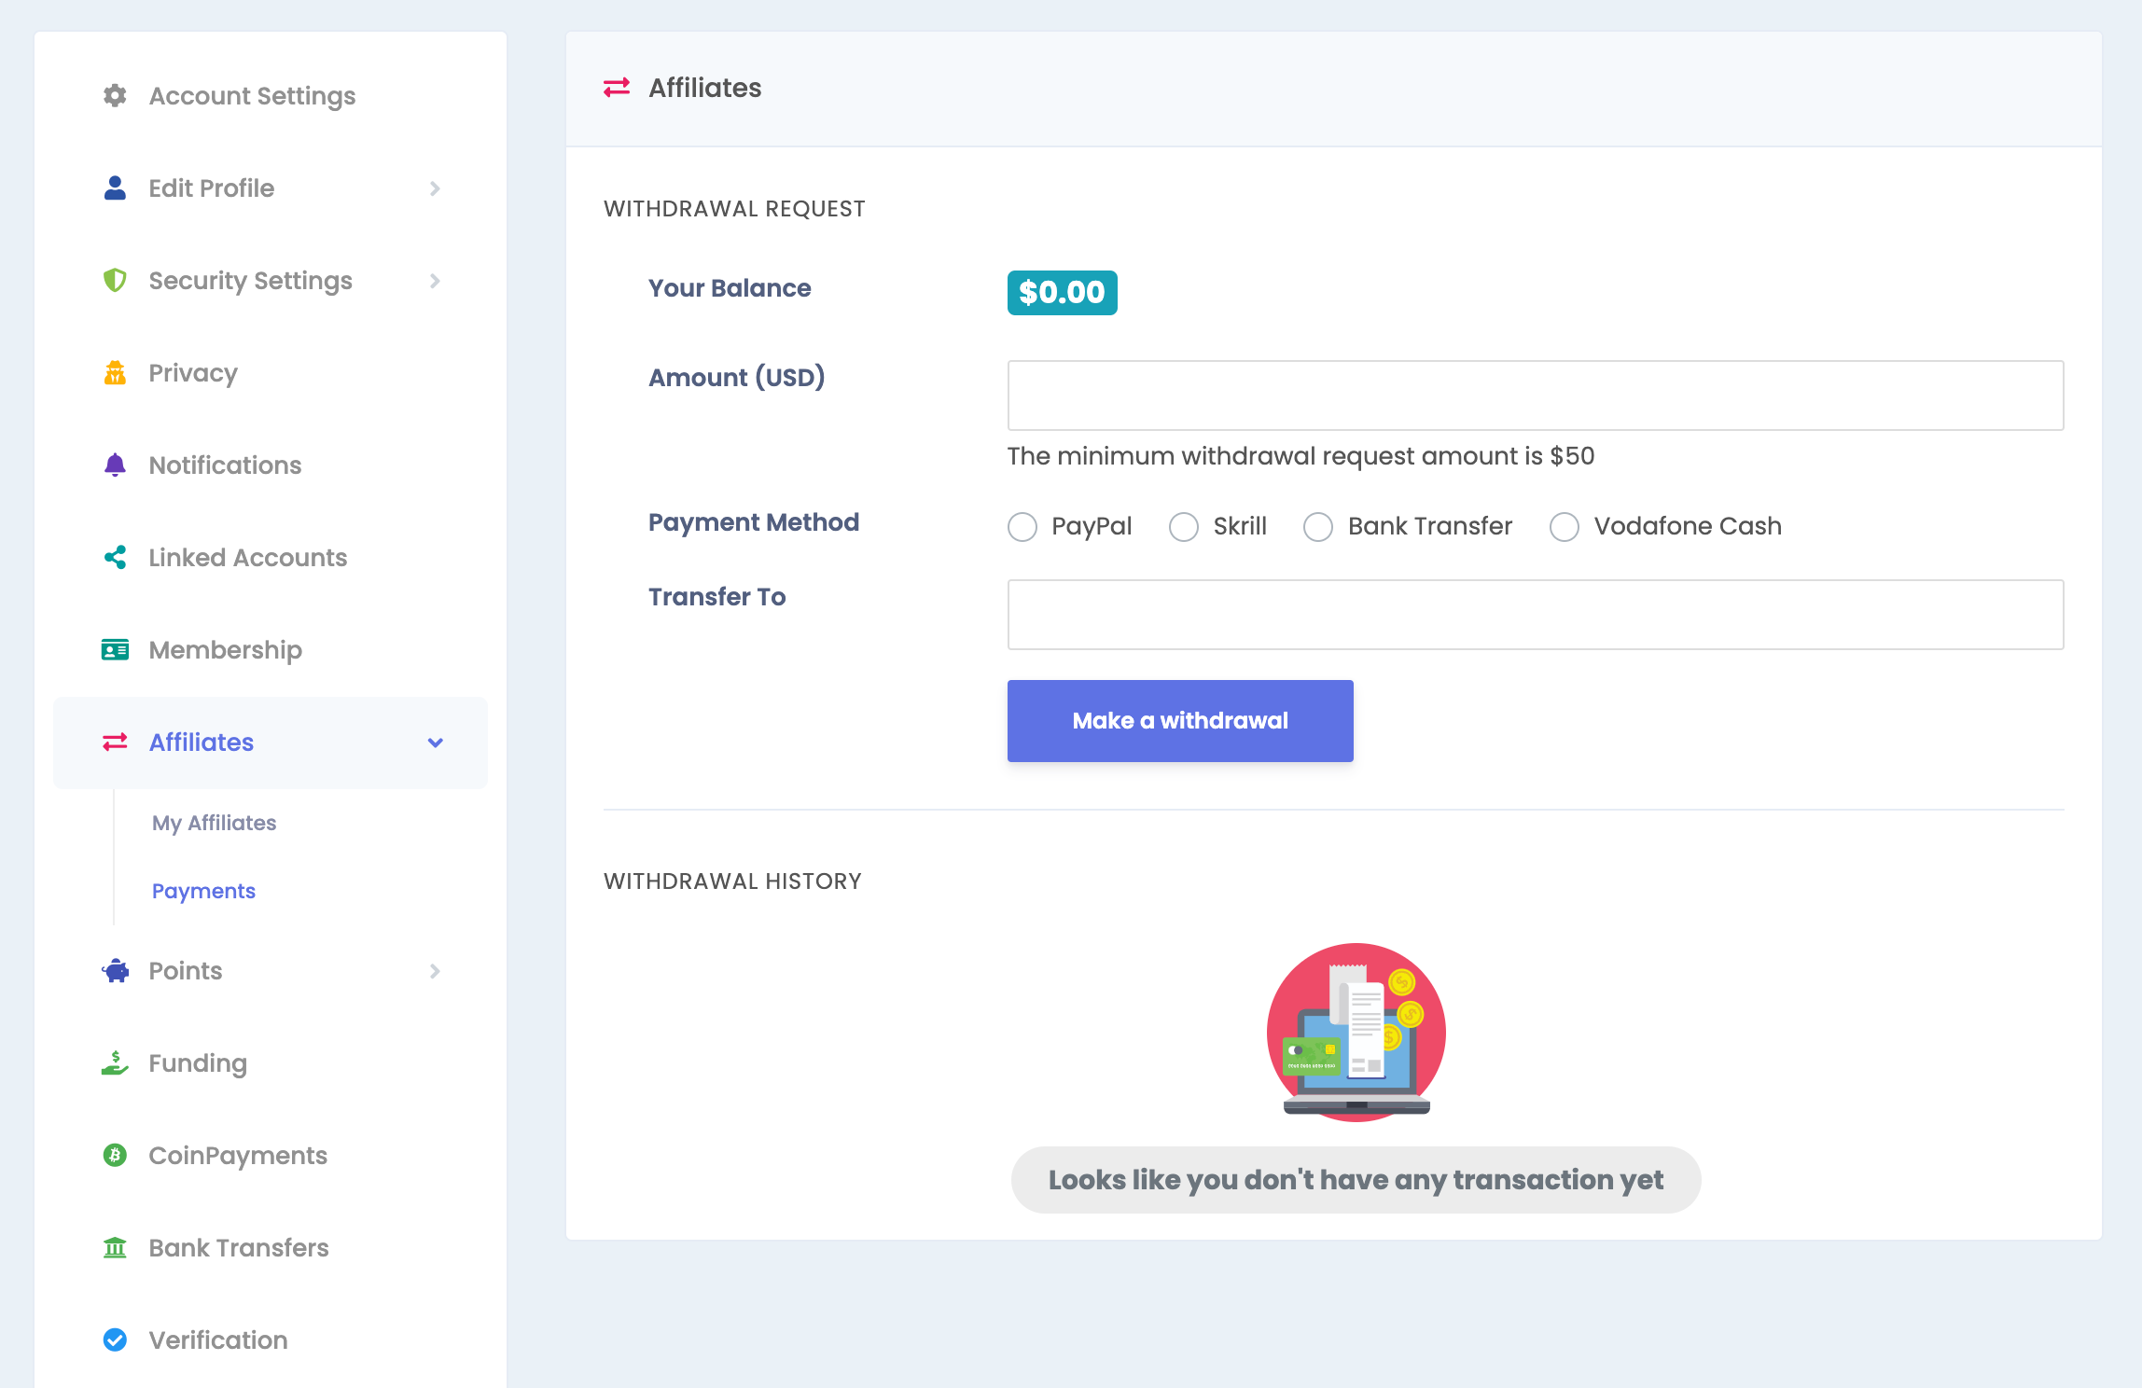Click the WITHDRAWAL HISTORY heading
The height and width of the screenshot is (1388, 2142).
pos(732,881)
